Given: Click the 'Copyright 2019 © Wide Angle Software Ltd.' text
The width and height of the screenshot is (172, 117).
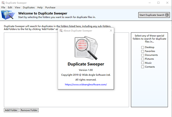Looking at the screenshot, I should 86,75.
